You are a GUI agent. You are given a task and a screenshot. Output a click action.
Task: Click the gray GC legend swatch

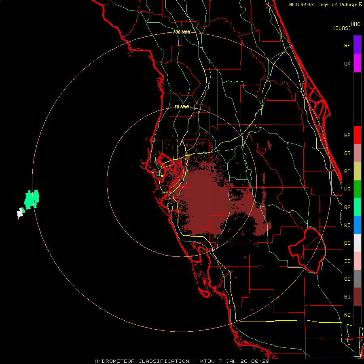357,279
